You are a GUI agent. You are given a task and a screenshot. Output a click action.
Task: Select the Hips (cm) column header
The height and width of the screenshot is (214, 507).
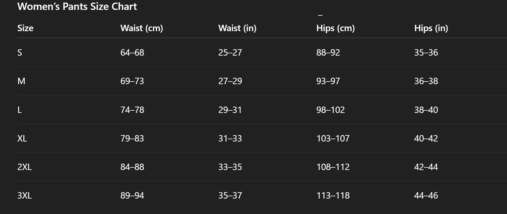[x=336, y=28]
